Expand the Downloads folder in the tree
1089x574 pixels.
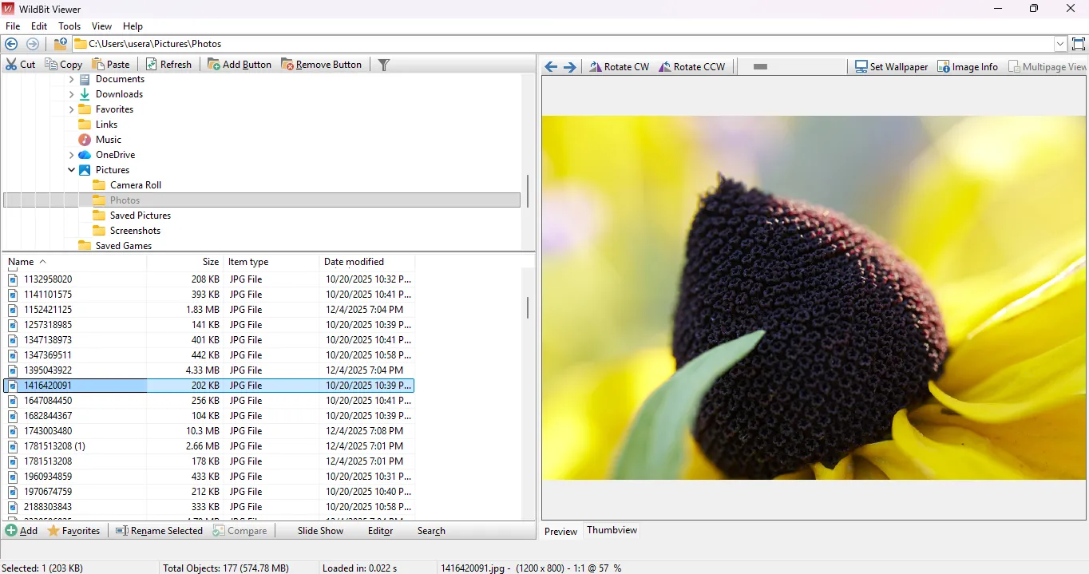71,93
